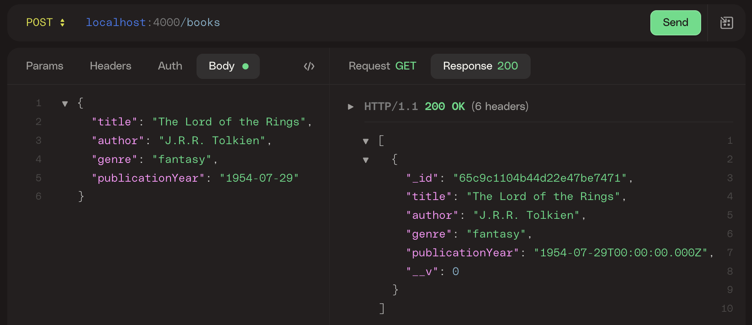Viewport: 752px width, 325px height.
Task: Open the code snippet view icon
Action: tap(309, 66)
